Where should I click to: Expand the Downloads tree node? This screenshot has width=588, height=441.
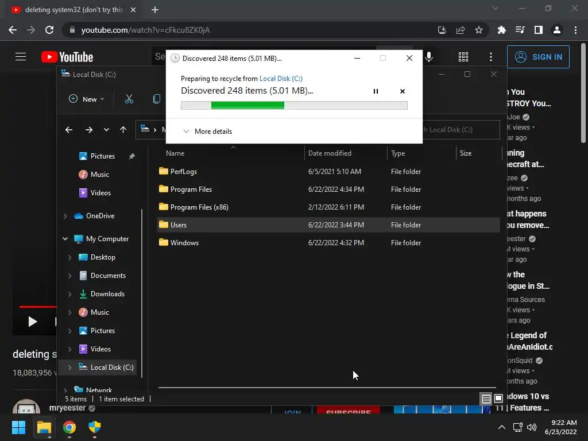(x=69, y=294)
